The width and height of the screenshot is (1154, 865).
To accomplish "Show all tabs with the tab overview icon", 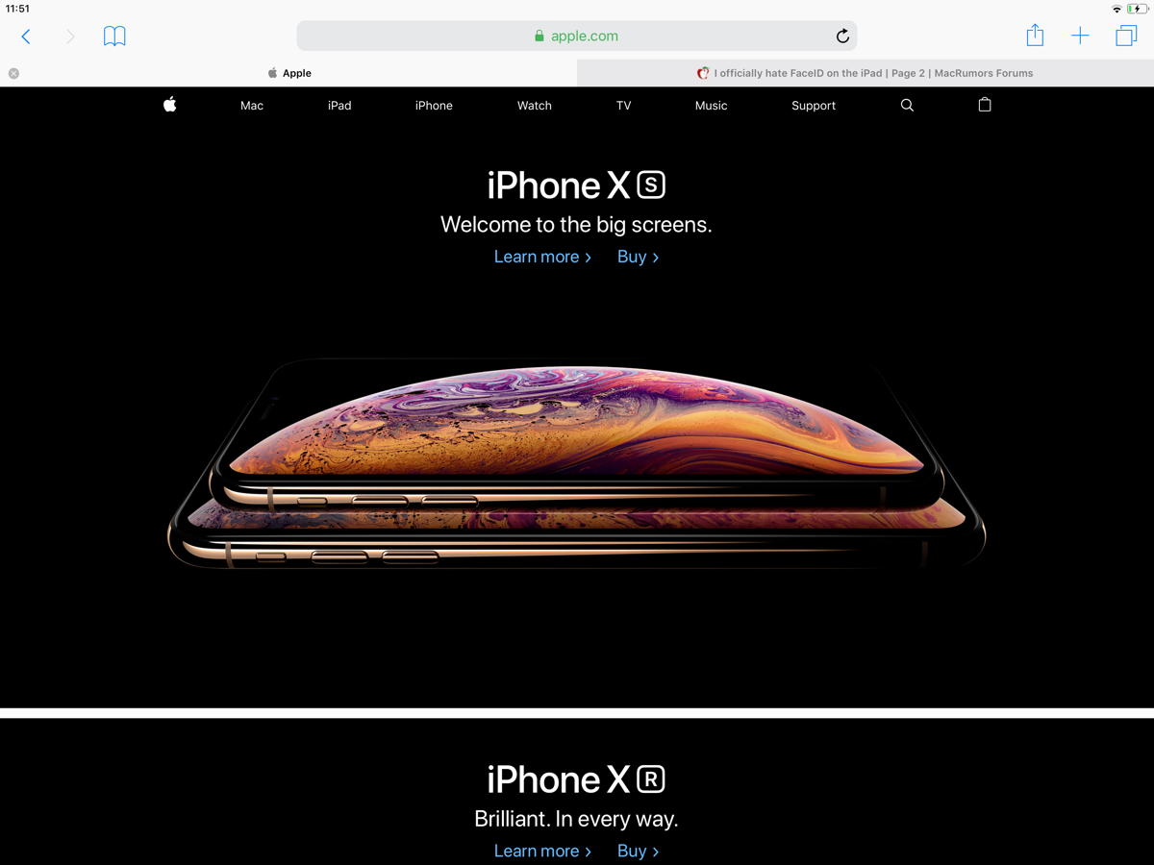I will [x=1126, y=37].
